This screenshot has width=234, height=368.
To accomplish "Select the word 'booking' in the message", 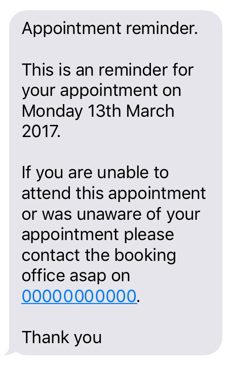I will coord(145,256).
